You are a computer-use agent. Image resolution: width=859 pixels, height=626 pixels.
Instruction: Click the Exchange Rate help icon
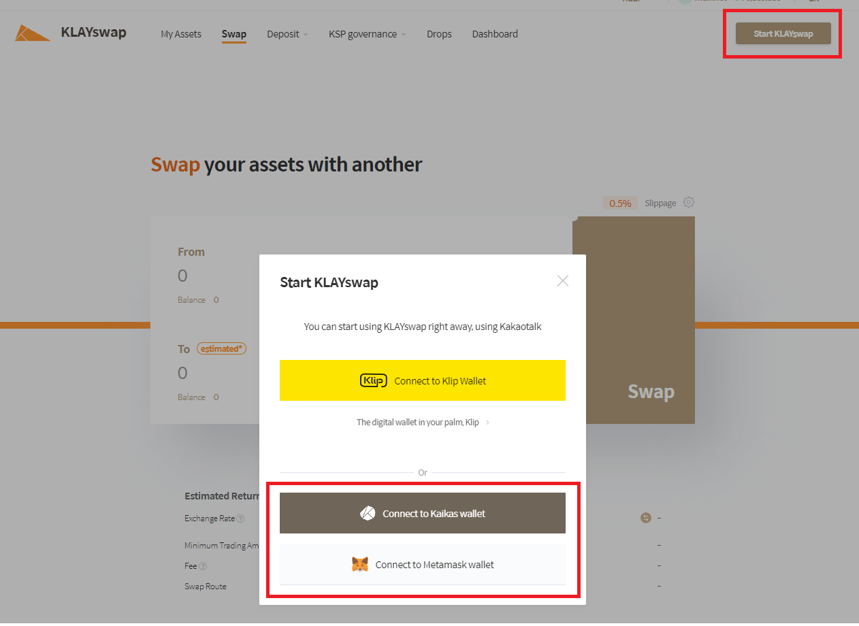click(x=240, y=518)
